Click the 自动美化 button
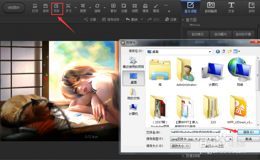The image size is (260, 160). 198,34
